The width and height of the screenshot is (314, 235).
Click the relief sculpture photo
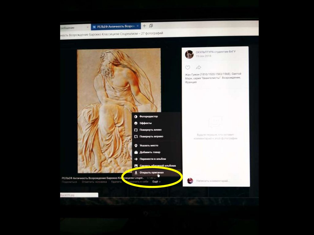pos(119,111)
